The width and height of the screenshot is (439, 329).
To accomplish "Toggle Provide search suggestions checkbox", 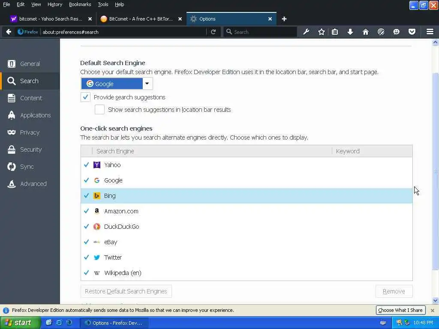I will coord(85,97).
